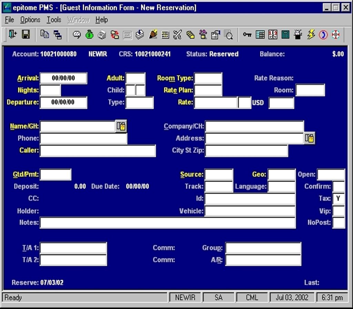Select the Caller input field
The width and height of the screenshot is (353, 309).
(98, 151)
